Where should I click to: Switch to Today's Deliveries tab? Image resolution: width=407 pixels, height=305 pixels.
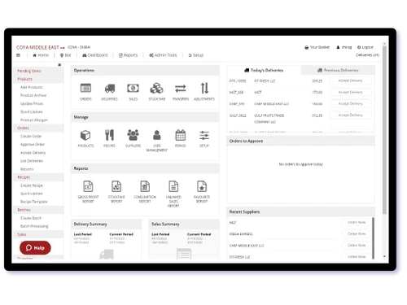click(264, 70)
